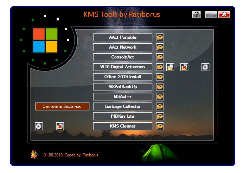Open the MSAct++ help icon

pos(160,97)
